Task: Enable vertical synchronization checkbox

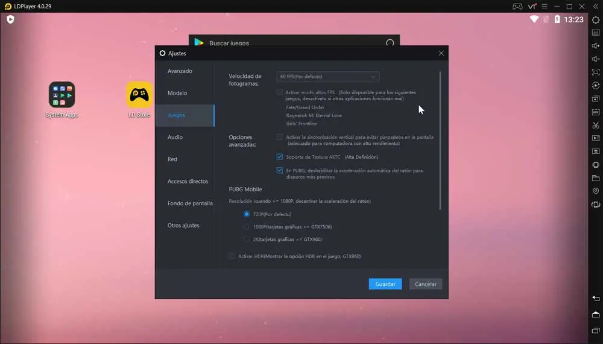Action: point(280,137)
